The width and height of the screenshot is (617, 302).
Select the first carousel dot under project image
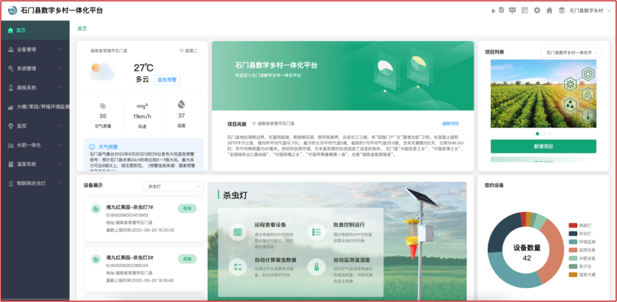(537, 134)
